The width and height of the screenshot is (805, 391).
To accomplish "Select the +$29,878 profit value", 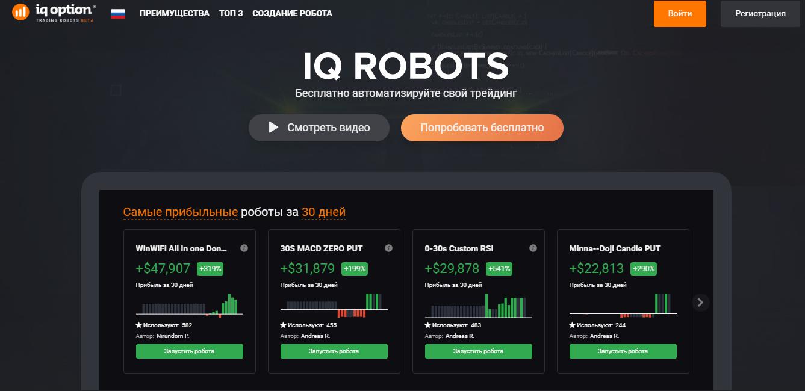I will coord(452,269).
